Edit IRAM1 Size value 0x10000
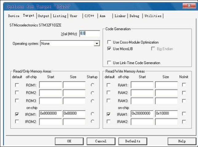Image resolution: width=198 pixels, height=147 pixels. 166,114
